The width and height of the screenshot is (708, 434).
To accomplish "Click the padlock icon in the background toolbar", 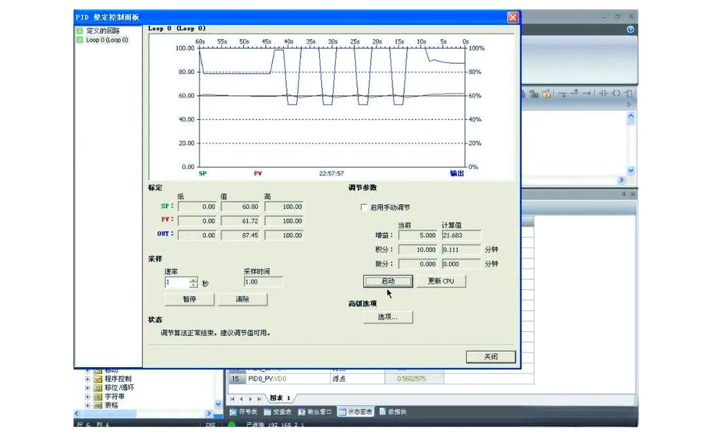I will click(x=547, y=93).
